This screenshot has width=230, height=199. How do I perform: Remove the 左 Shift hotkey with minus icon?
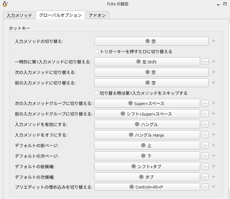[205, 62]
